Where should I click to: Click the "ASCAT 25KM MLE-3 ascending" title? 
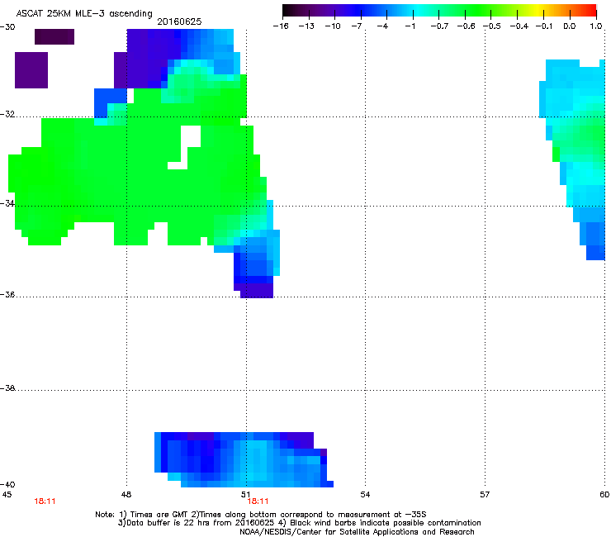84,14
